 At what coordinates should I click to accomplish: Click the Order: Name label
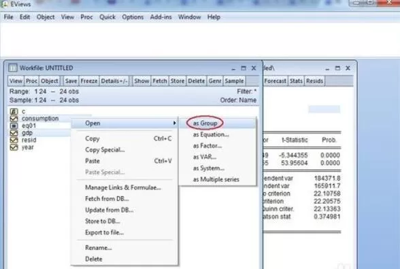click(238, 100)
